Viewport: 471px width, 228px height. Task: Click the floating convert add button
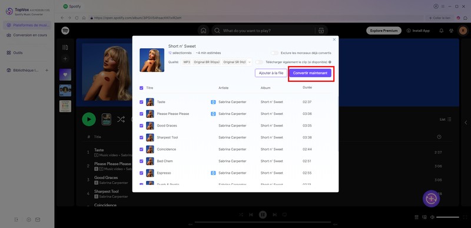(432, 199)
